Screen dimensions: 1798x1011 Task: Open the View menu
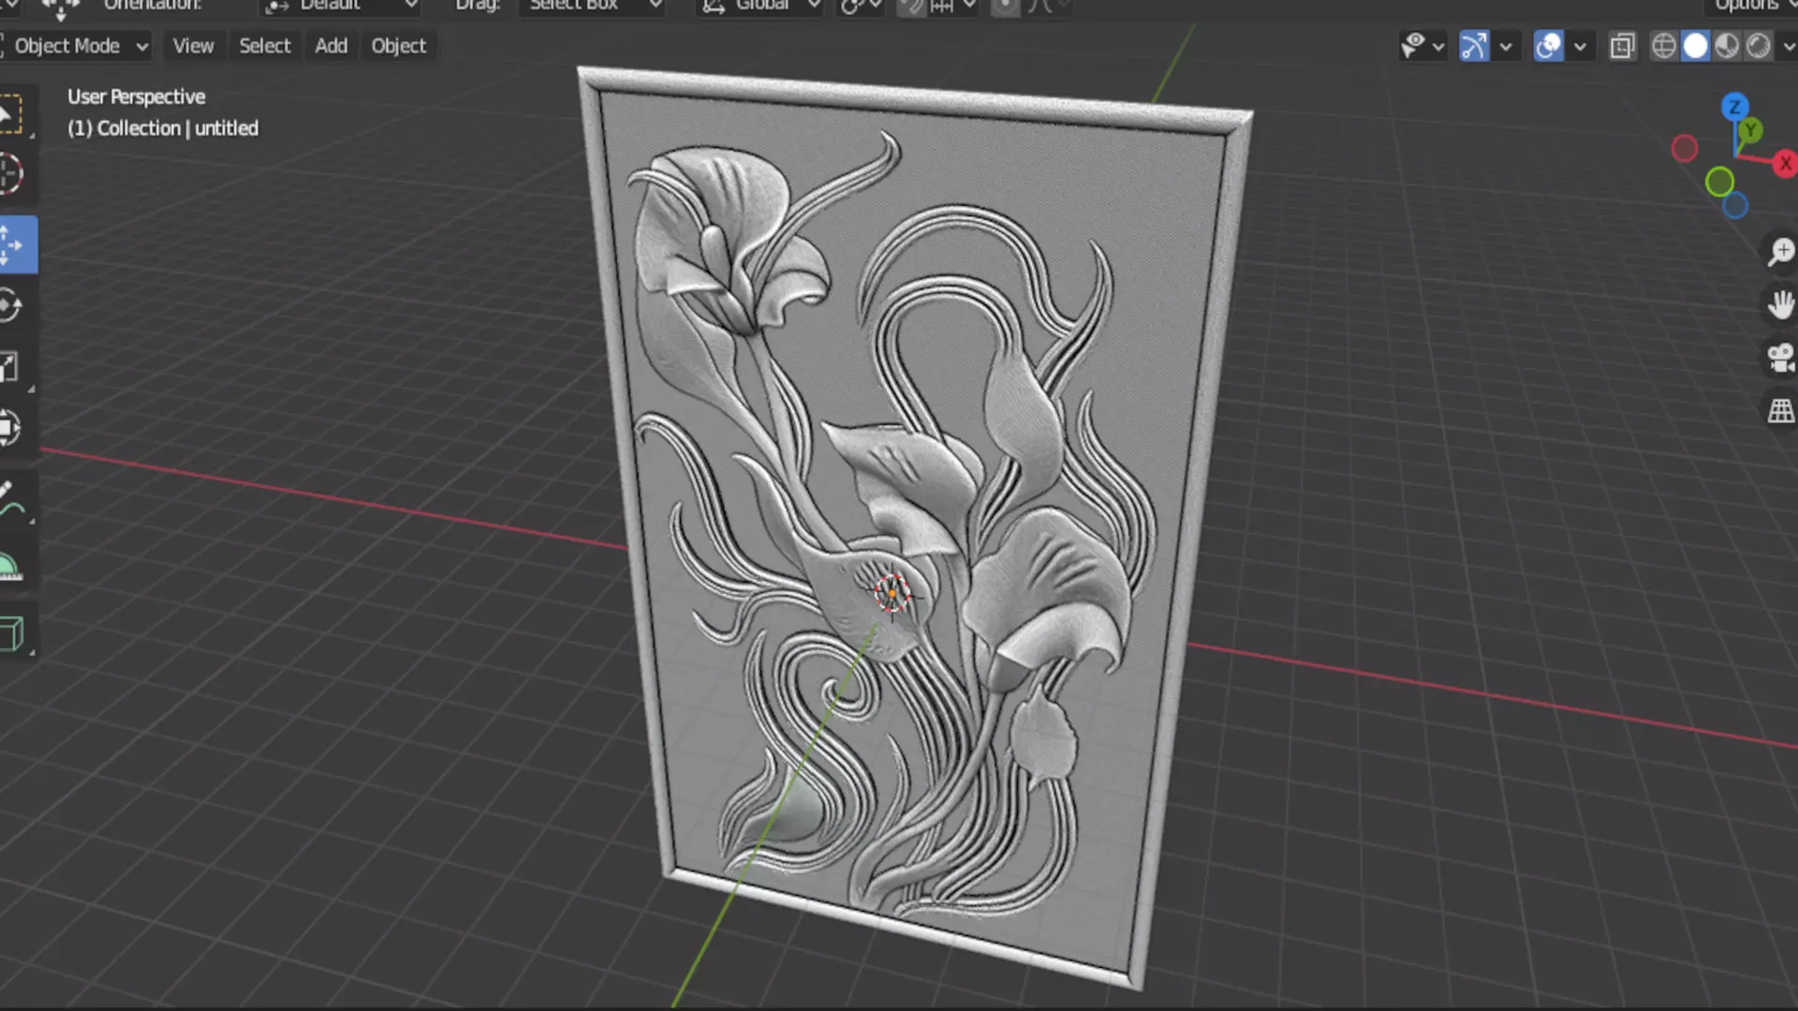click(x=193, y=46)
